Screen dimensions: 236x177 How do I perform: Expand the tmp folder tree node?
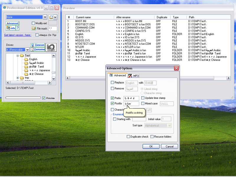(x=18, y=78)
